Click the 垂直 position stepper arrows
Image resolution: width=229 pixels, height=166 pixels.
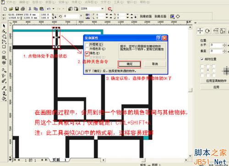[224, 51]
